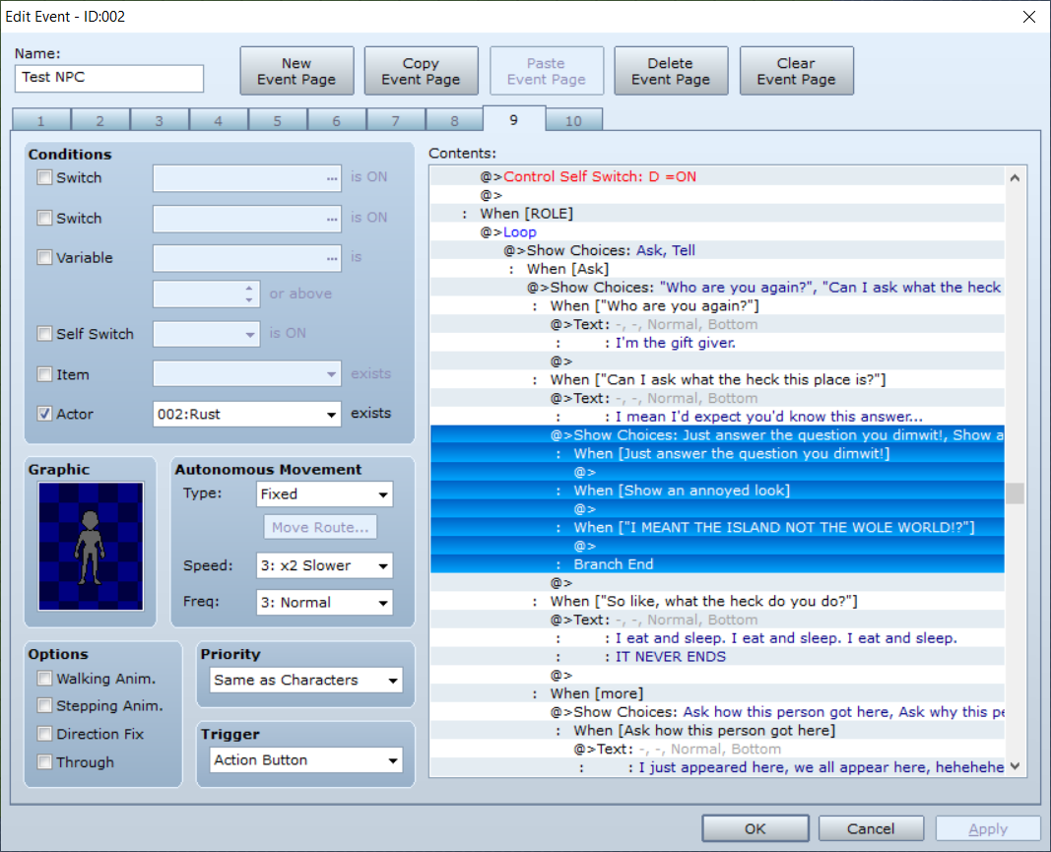
Task: Click the Move Route button
Action: click(320, 527)
